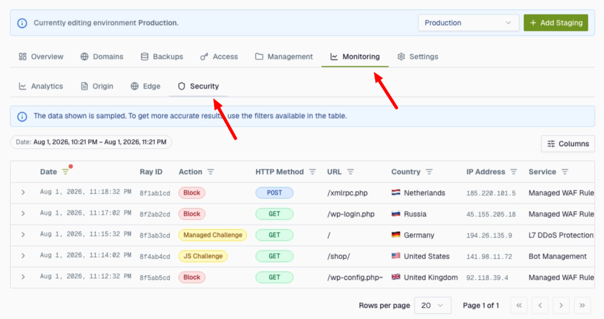Click the /xmlrpc.php URL cell

(347, 193)
